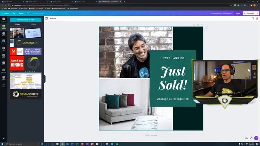The image size is (260, 146).
Task: Open the Folders side panel tab
Action: 4,78
